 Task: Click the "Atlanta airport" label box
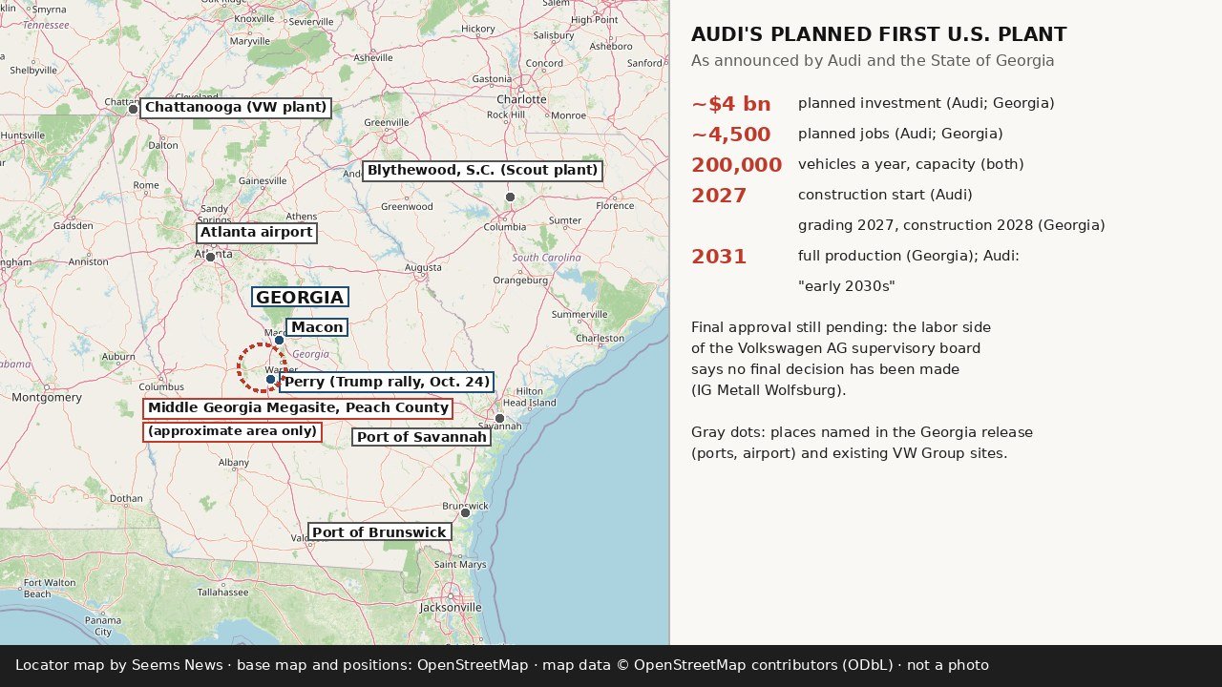pyautogui.click(x=257, y=233)
